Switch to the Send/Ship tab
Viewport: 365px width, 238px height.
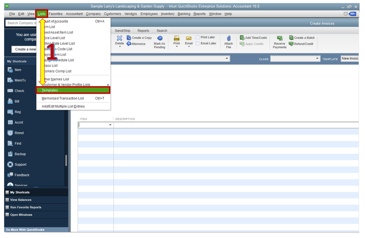122,31
